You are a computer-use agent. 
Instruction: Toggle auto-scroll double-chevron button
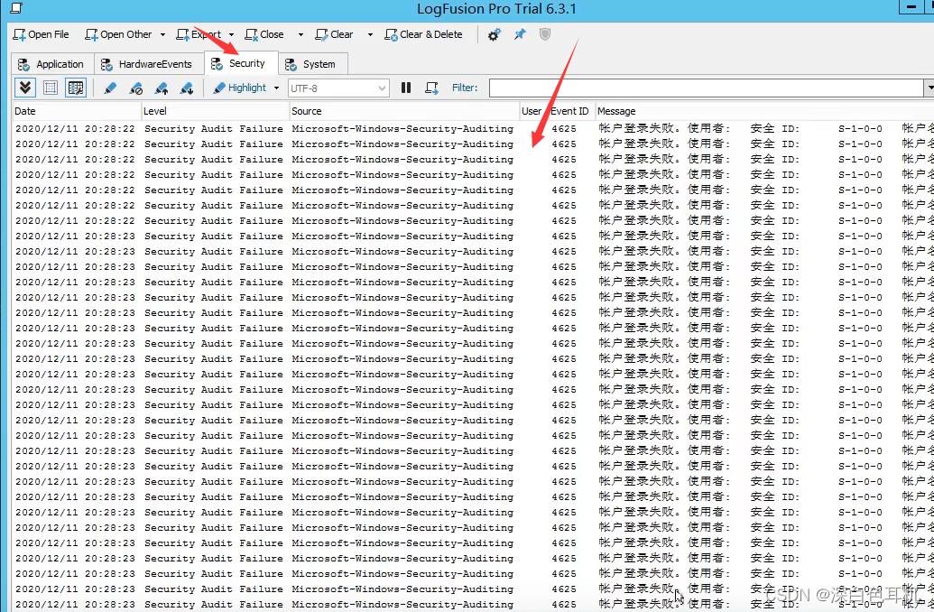pyautogui.click(x=25, y=88)
